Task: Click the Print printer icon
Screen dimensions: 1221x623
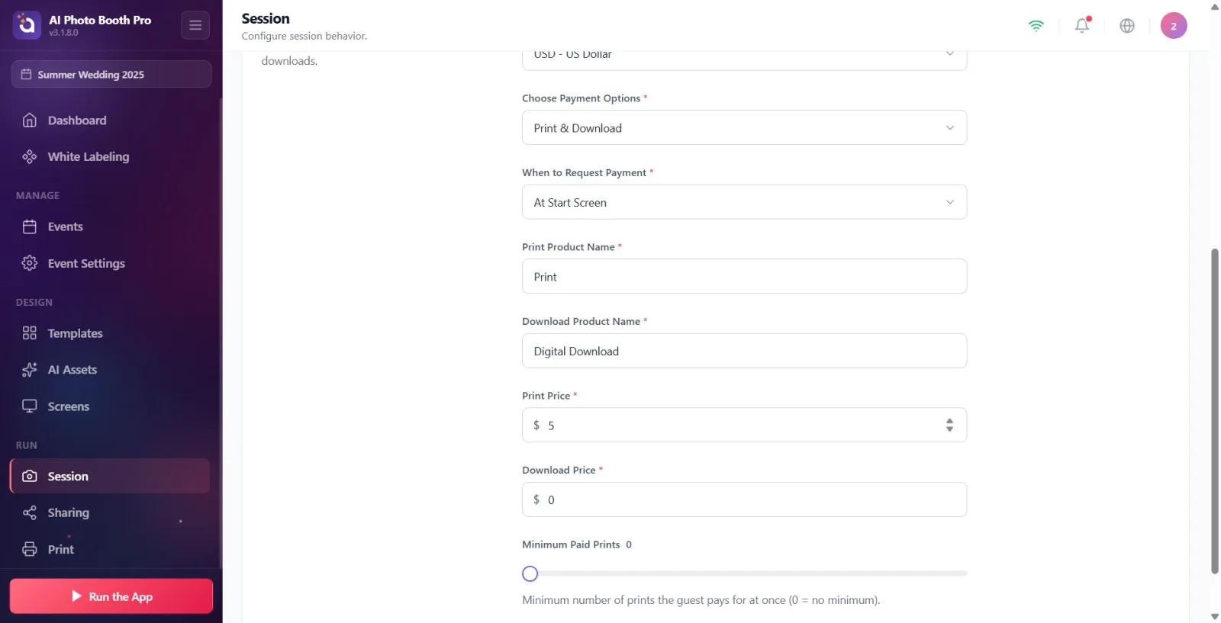Action: (x=30, y=549)
